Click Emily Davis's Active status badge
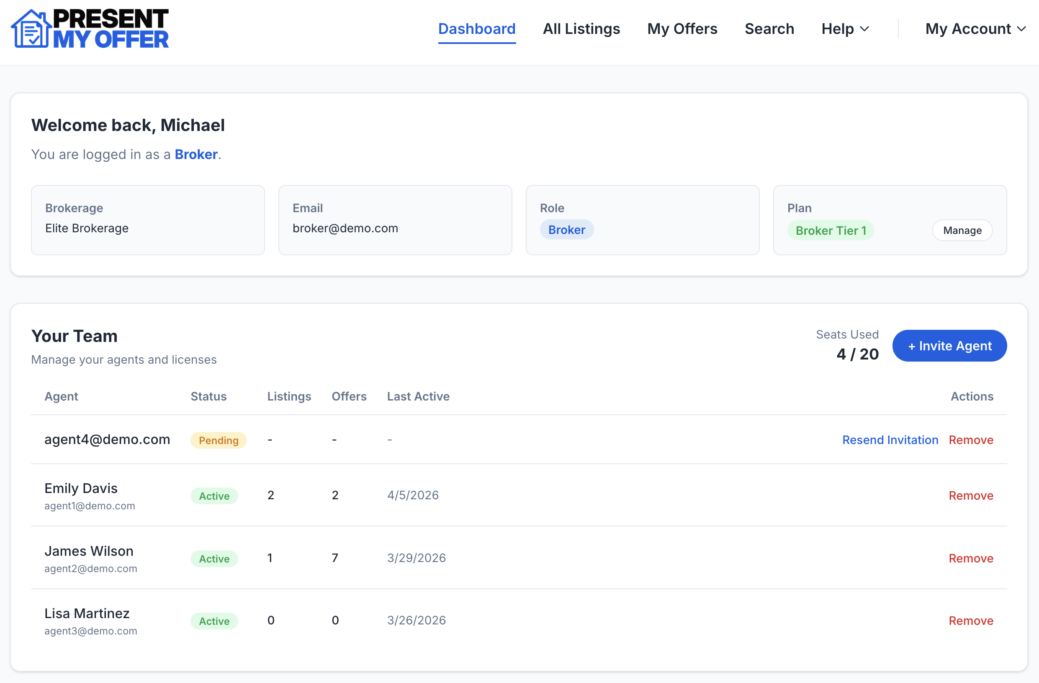Viewport: 1039px width, 683px height. [214, 496]
